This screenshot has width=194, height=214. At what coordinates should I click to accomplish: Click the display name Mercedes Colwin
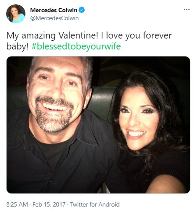tap(54, 10)
